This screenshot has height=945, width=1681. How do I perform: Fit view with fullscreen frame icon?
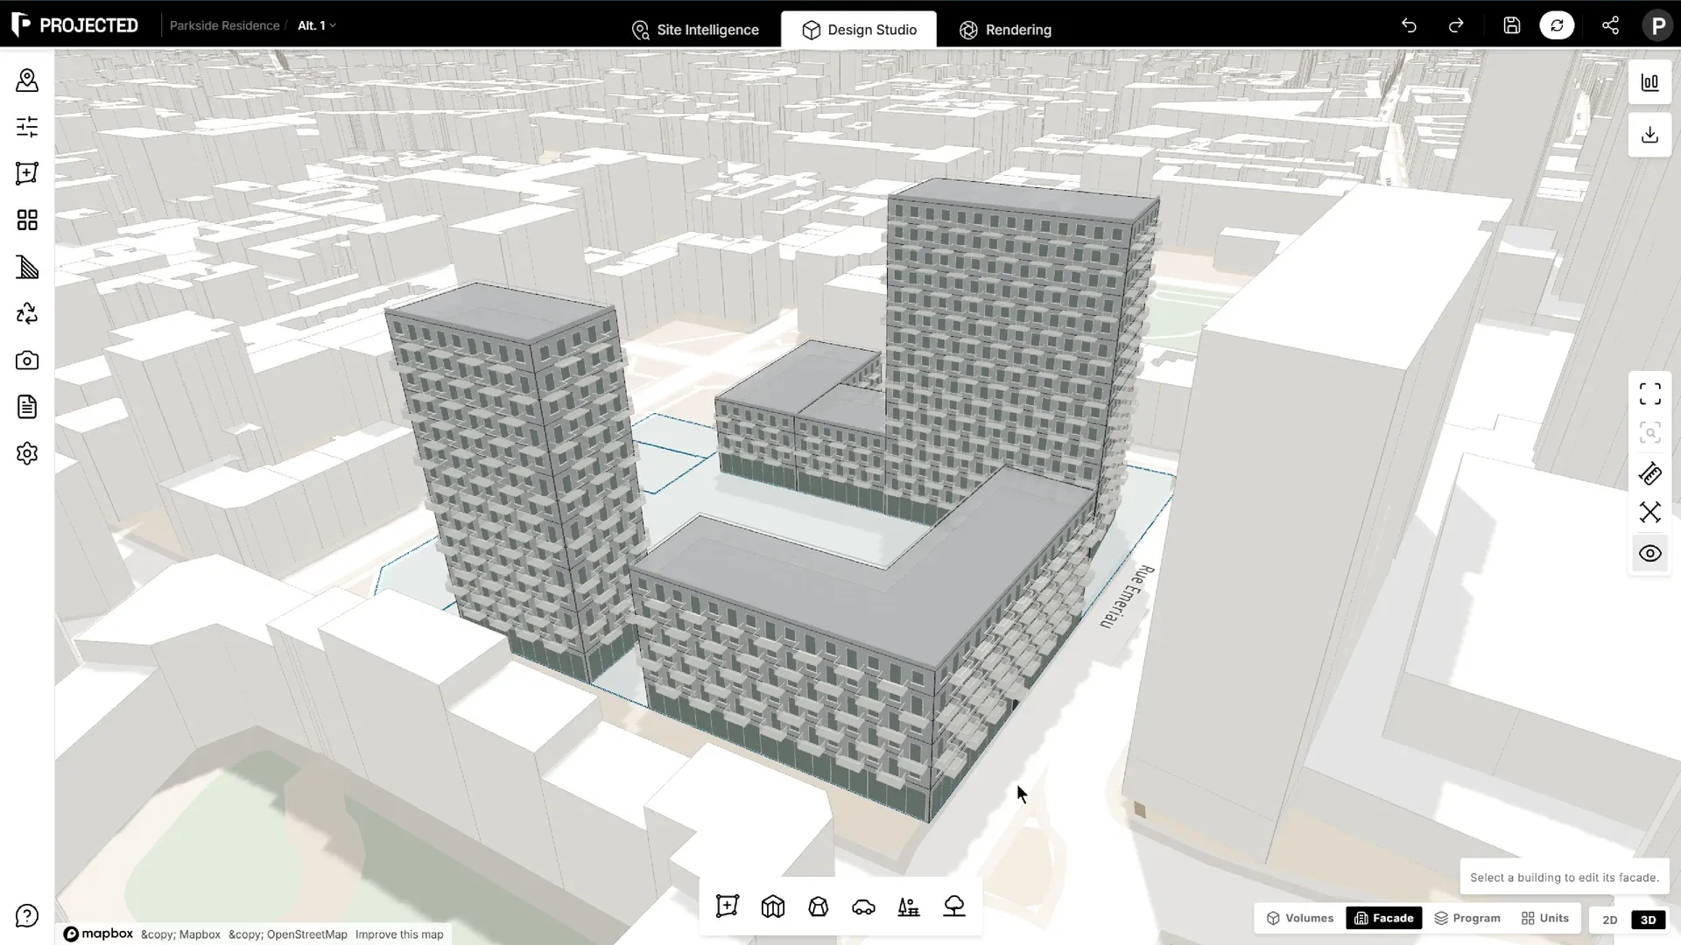(x=1650, y=395)
